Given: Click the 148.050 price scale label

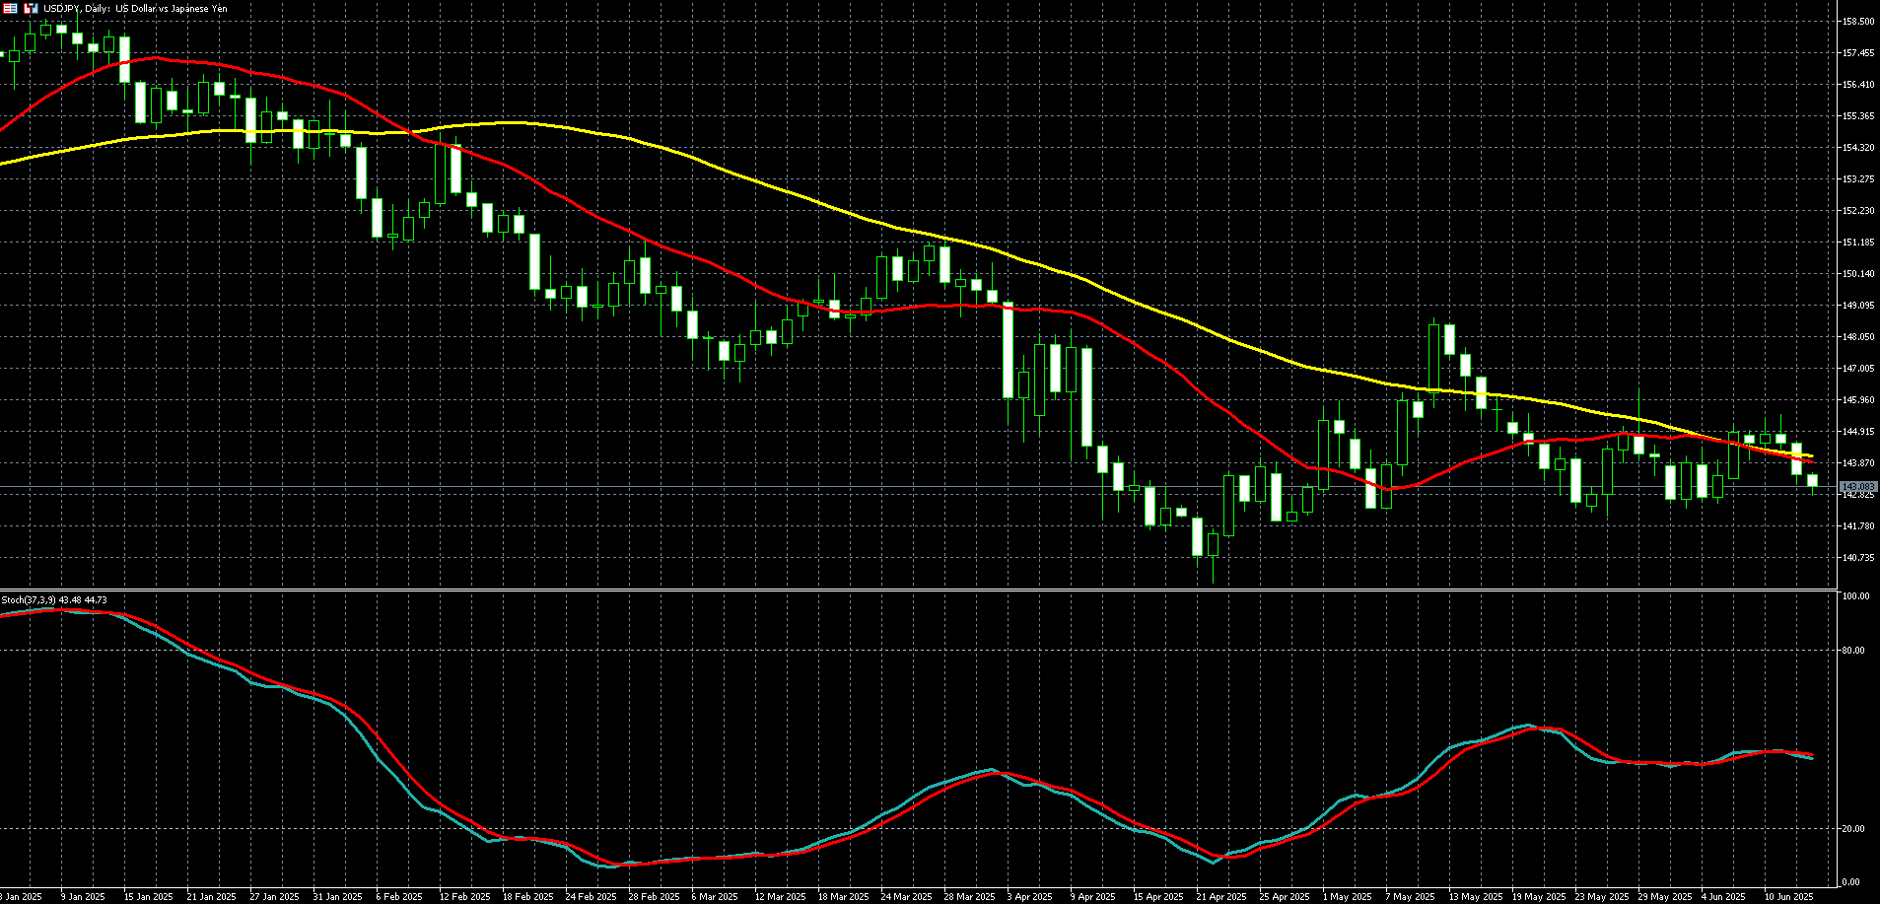Looking at the screenshot, I should coord(1858,336).
